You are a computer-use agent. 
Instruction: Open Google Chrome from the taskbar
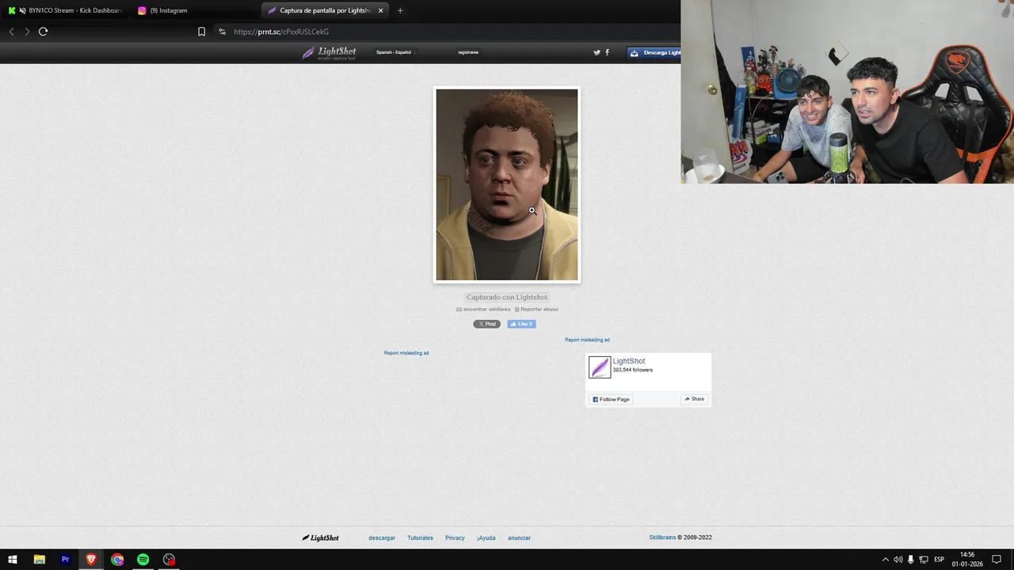(x=117, y=560)
